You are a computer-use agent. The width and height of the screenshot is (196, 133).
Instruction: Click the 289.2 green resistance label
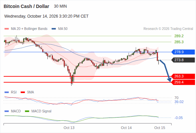[x=179, y=36]
